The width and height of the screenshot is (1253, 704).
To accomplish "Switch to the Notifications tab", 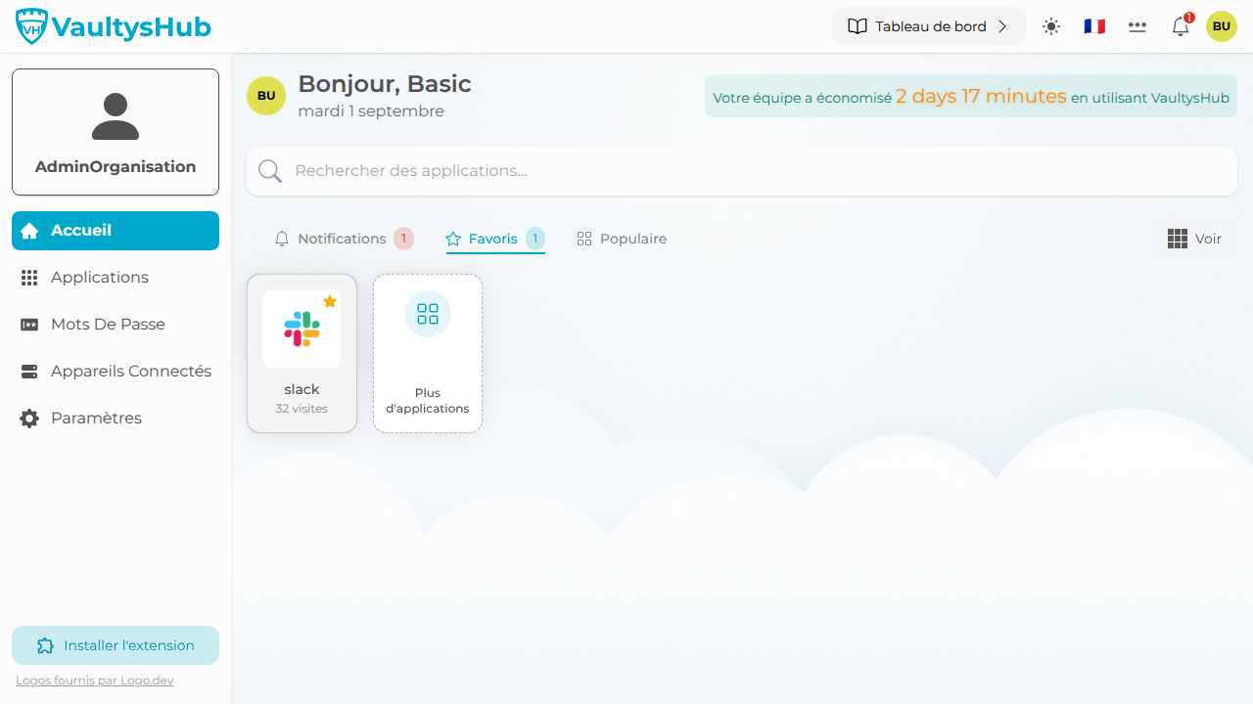I will tap(344, 239).
